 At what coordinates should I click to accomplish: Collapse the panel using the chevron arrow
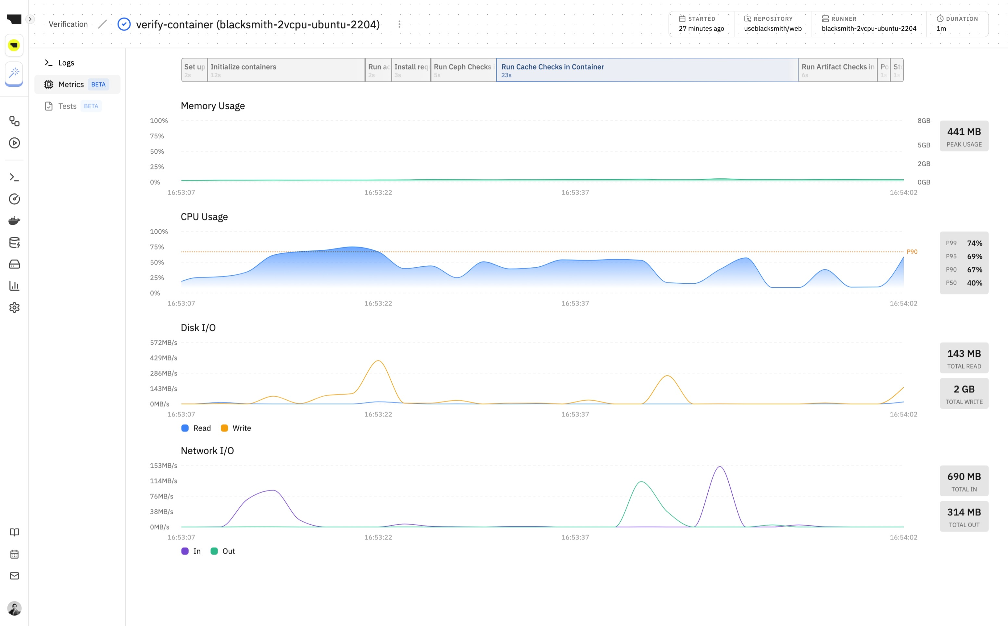[x=30, y=19]
